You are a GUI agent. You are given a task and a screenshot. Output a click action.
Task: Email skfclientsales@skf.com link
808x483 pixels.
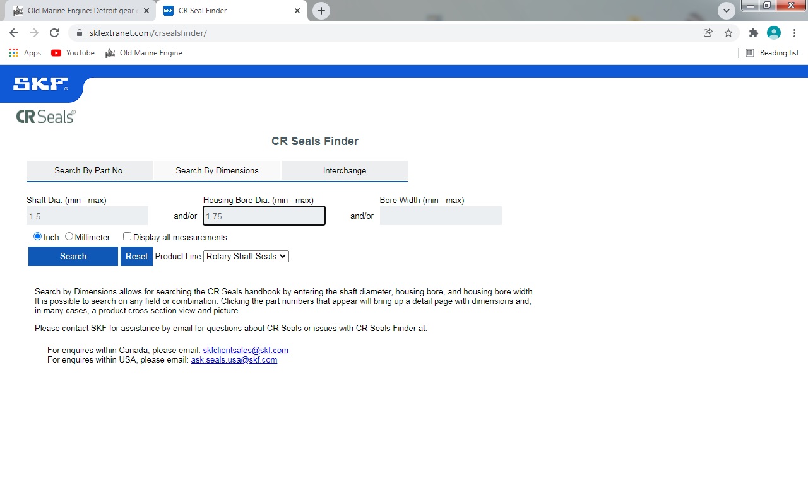pyautogui.click(x=246, y=350)
